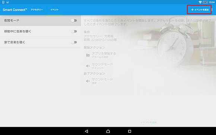Screen dimensions: 216x135
Task: Tap the end action 通常 speaker icon
Action: pyautogui.click(x=88, y=81)
